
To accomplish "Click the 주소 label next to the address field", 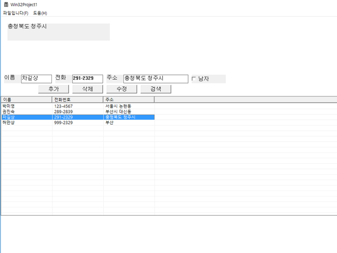I will pyautogui.click(x=112, y=77).
